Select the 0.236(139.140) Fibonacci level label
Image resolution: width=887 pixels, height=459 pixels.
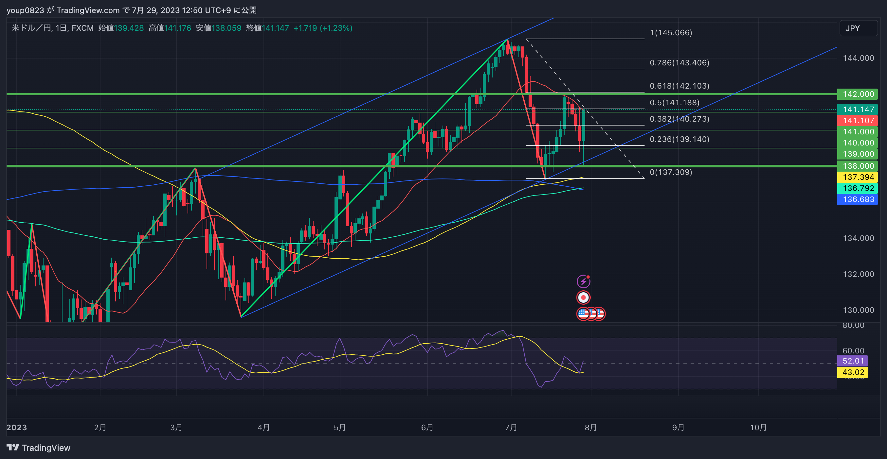679,139
